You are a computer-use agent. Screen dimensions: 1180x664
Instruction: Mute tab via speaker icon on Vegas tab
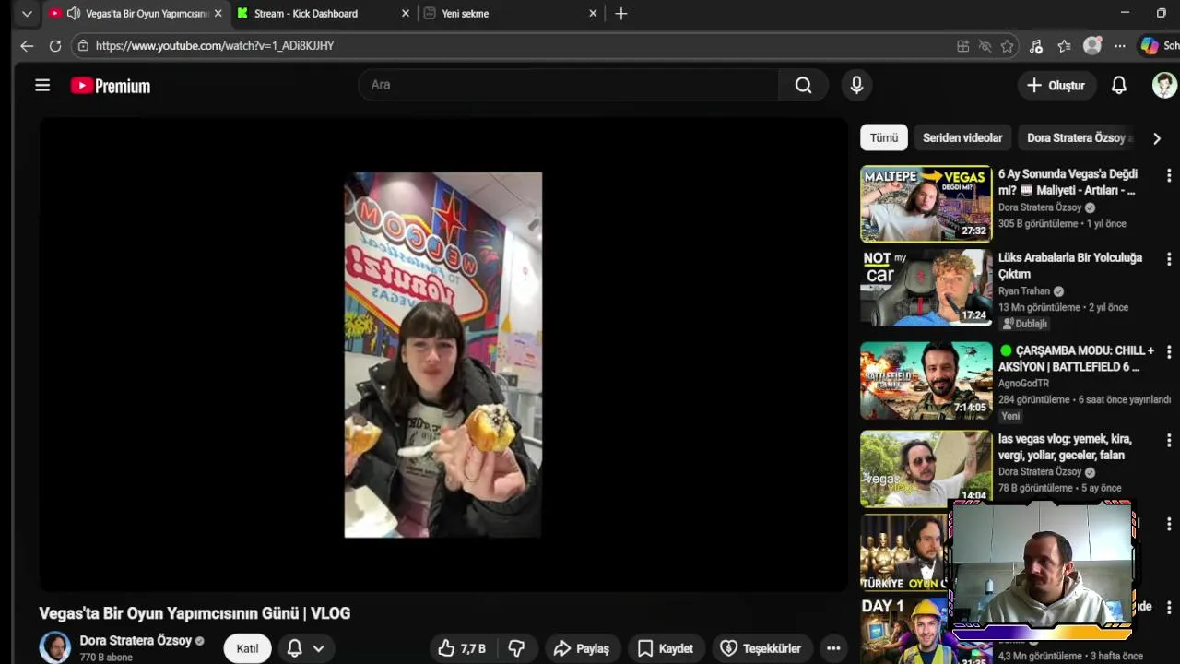(74, 14)
